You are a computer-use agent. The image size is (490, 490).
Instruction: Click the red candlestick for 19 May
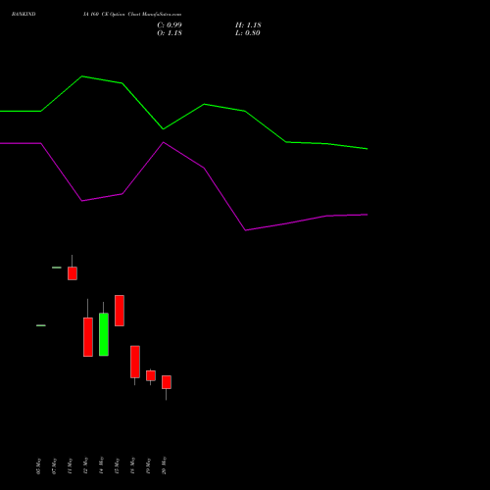151,375
